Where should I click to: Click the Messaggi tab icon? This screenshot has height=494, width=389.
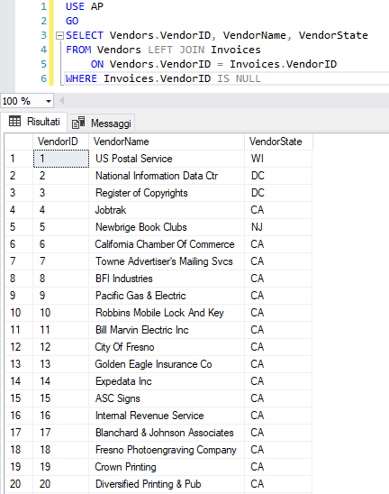click(x=78, y=123)
